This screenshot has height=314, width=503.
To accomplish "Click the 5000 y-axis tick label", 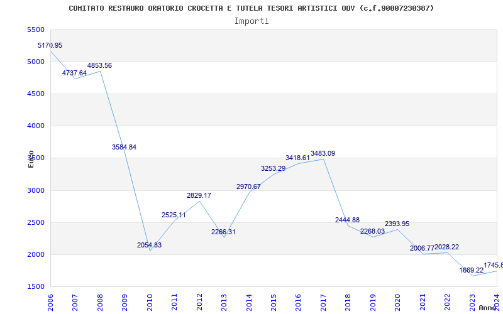I will (x=36, y=62).
